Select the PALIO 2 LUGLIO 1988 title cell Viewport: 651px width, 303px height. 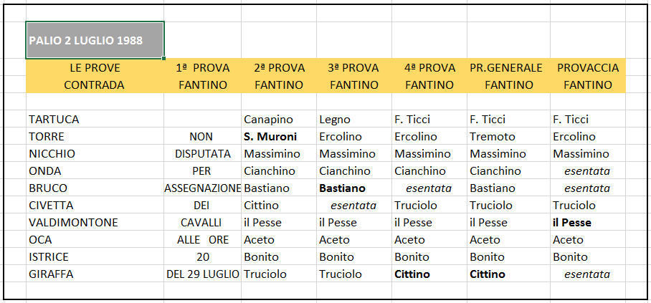pos(95,40)
